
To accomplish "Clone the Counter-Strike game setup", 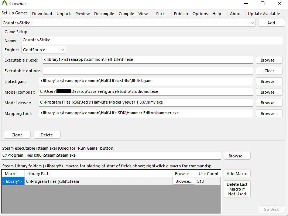I will tap(17, 135).
